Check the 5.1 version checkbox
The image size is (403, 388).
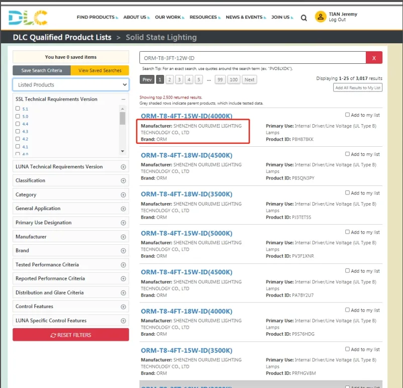18,109
